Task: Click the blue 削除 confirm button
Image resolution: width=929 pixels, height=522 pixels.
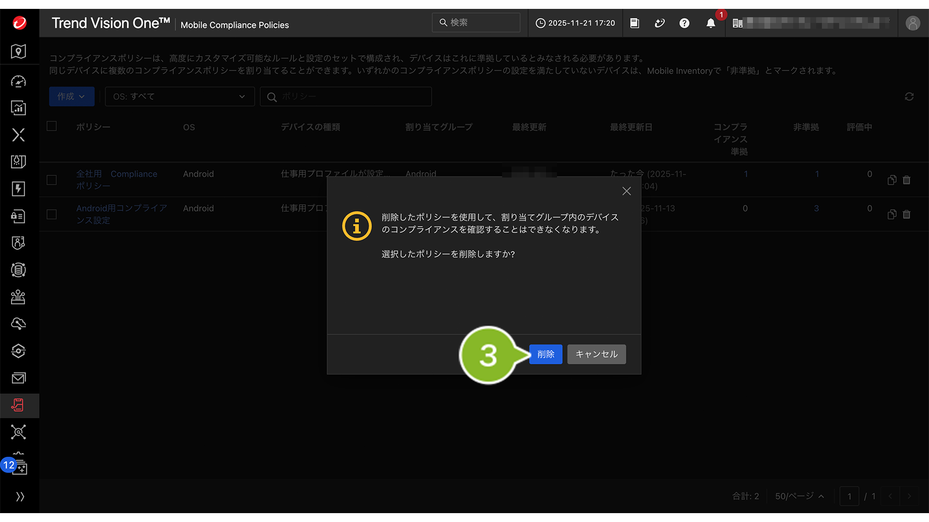Action: click(545, 354)
